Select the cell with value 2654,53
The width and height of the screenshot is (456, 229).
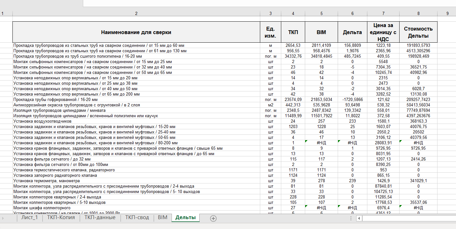click(x=293, y=46)
